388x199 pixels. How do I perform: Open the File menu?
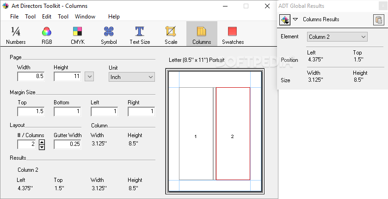[x=14, y=17]
